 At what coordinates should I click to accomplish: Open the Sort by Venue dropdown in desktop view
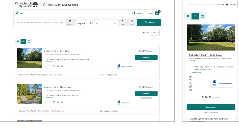155,33
